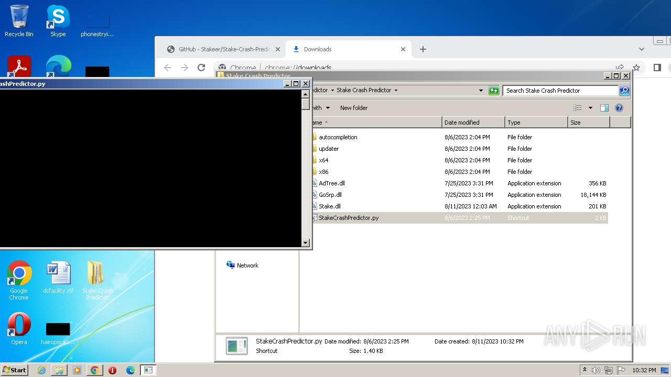Click the network tray icon
This screenshot has width=671, height=377.
point(609,370)
